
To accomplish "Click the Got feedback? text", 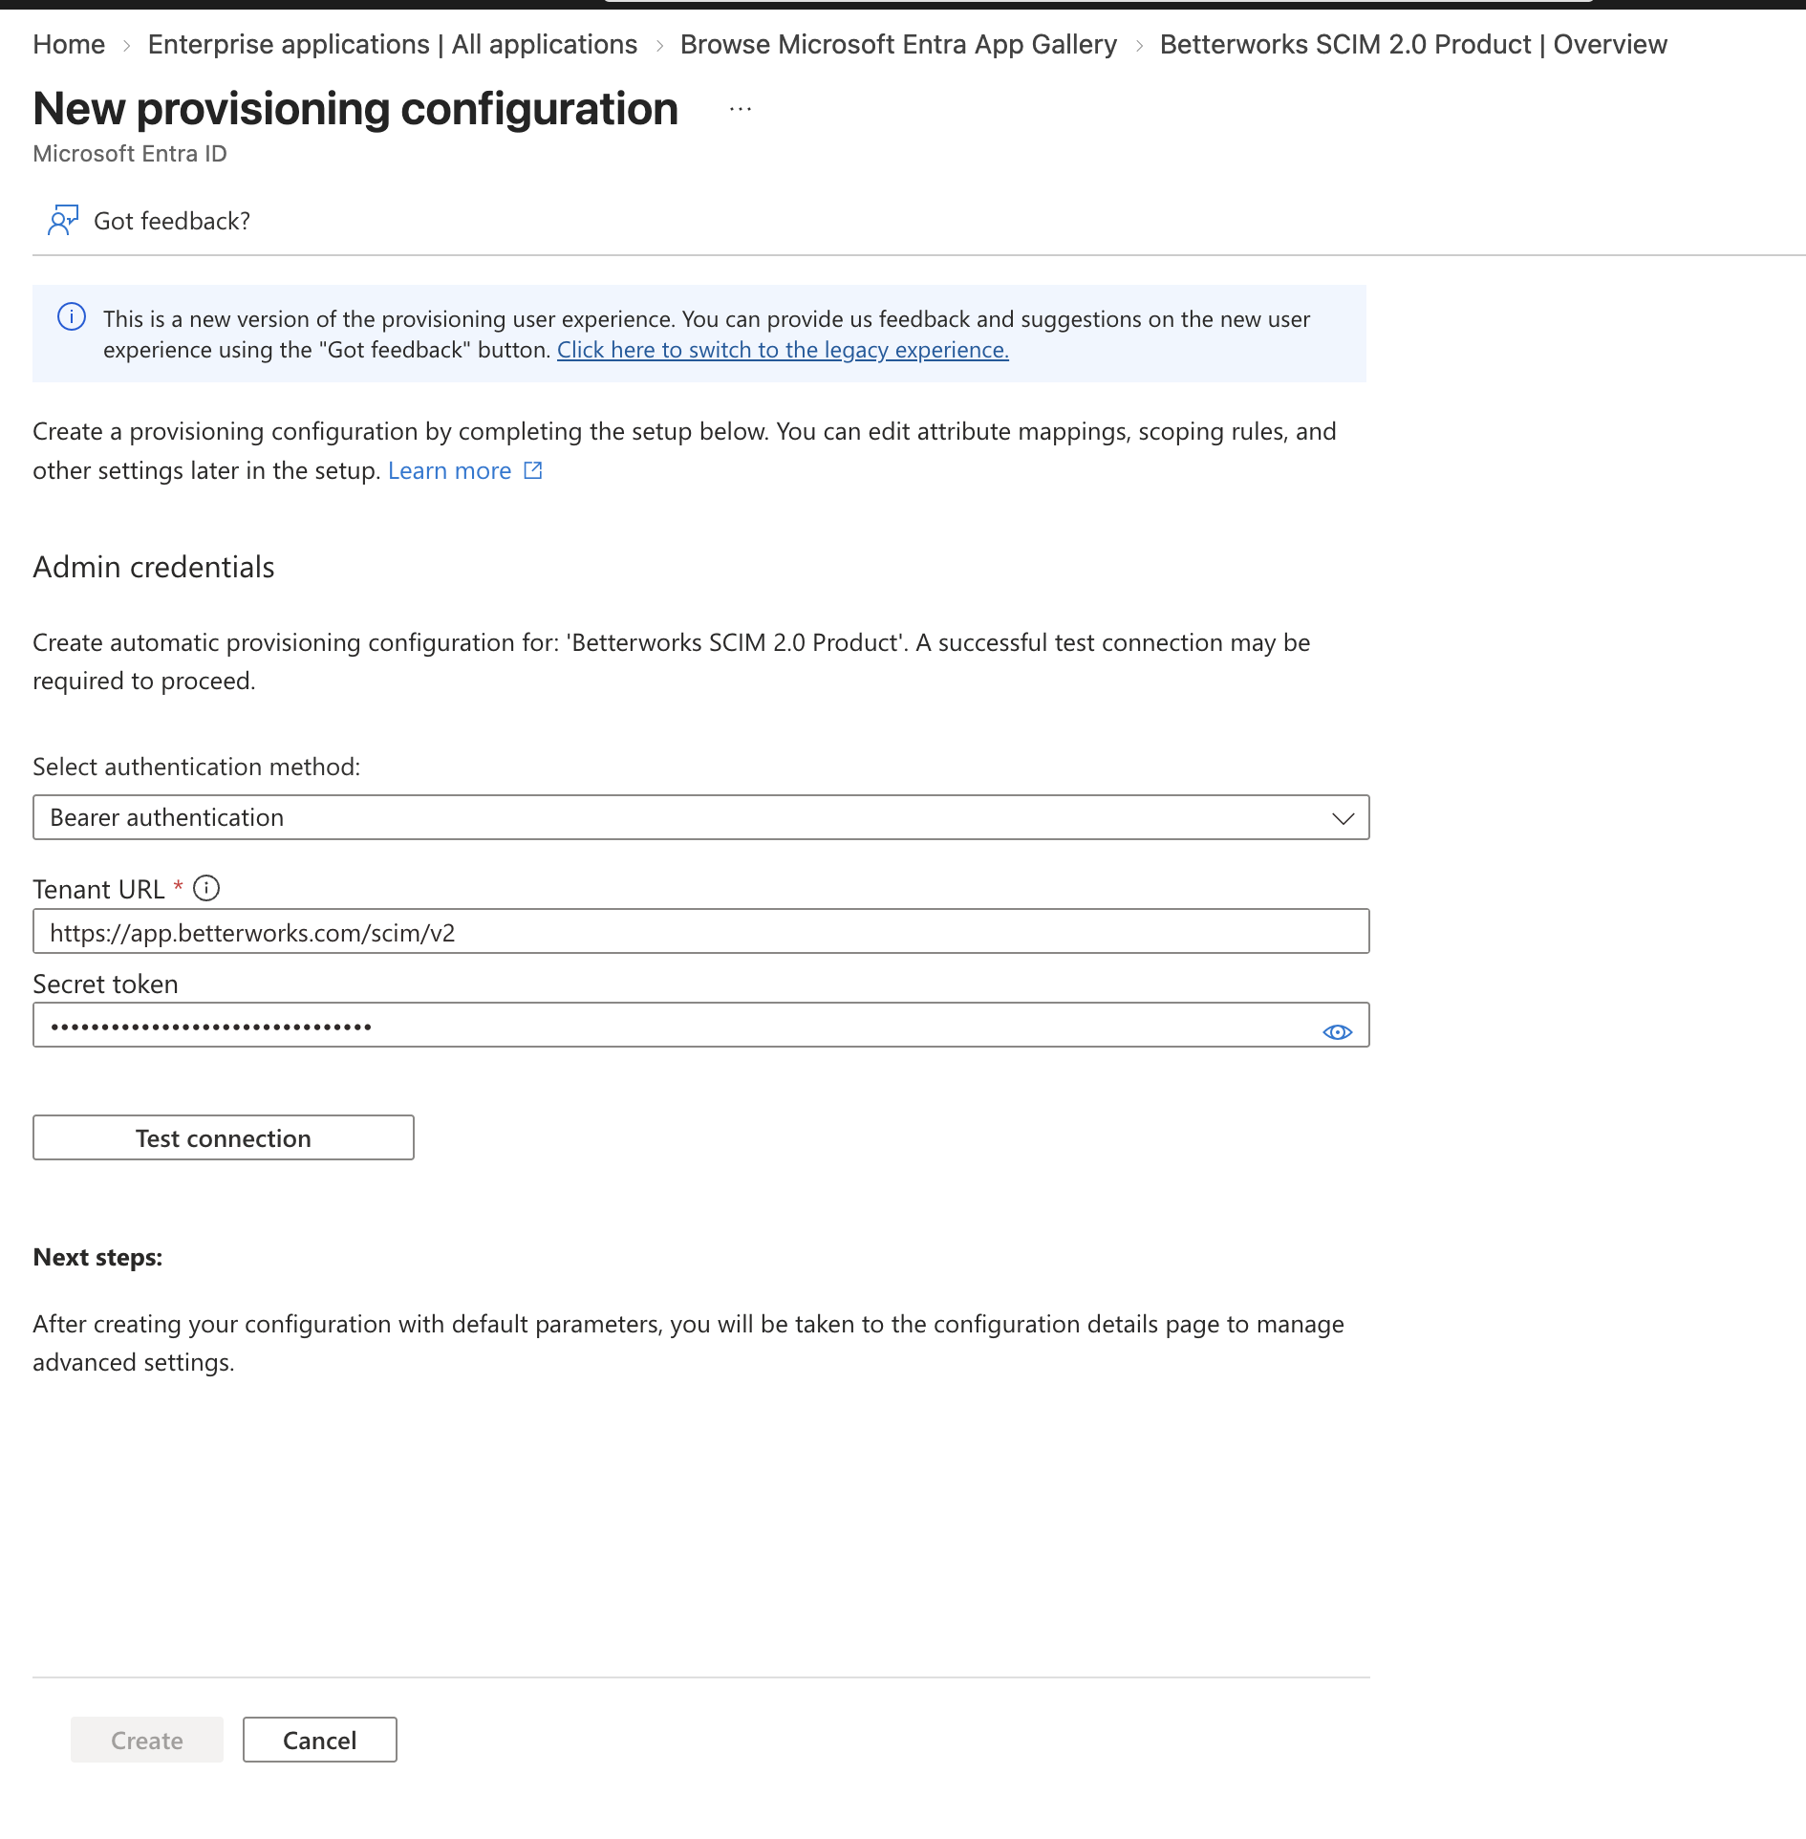I will [172, 221].
